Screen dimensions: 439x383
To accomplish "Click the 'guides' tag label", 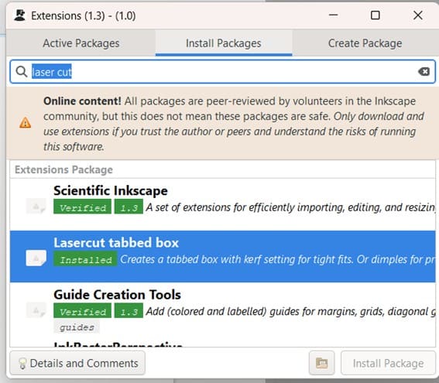I will tap(77, 327).
